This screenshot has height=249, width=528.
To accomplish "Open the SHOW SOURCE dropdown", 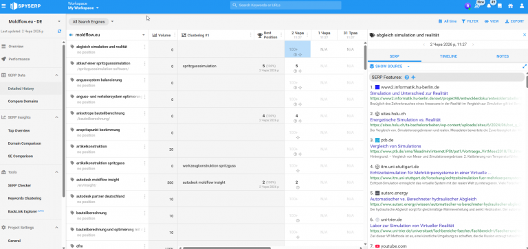I will [x=390, y=67].
